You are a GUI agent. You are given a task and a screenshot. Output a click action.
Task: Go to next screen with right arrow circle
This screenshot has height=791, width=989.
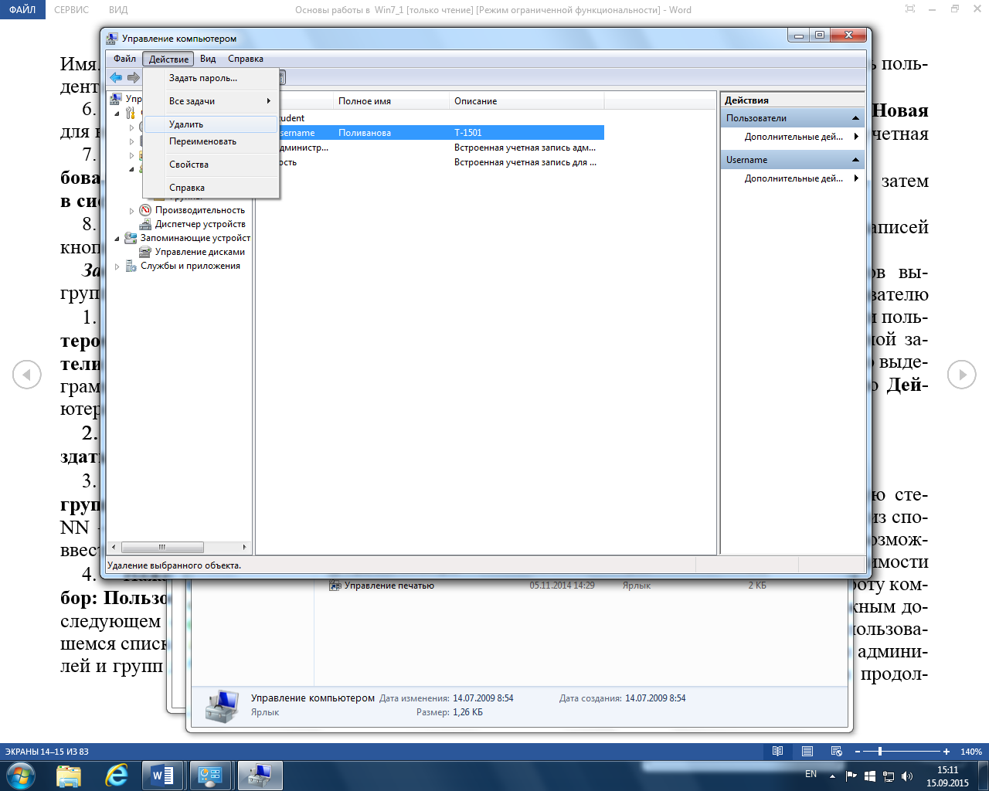coord(962,375)
